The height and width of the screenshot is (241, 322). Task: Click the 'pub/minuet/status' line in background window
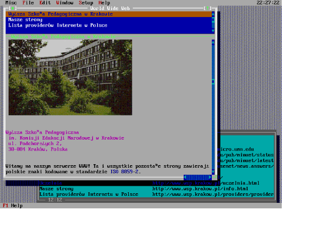coord(246,155)
